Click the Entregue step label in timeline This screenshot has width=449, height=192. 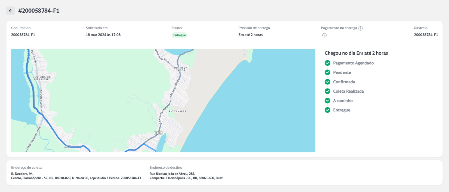pos(342,110)
